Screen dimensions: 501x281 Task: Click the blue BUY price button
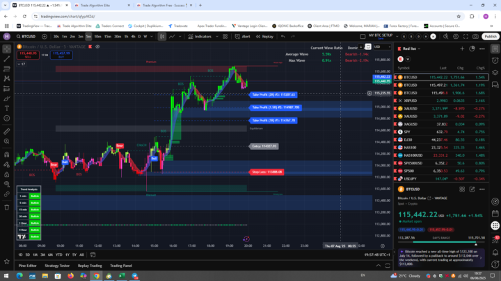coord(61,55)
